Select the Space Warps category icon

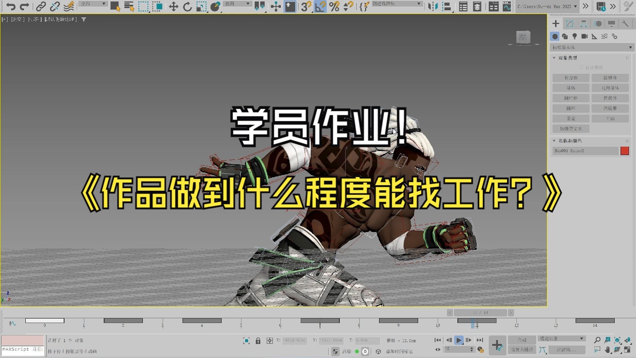click(x=604, y=36)
